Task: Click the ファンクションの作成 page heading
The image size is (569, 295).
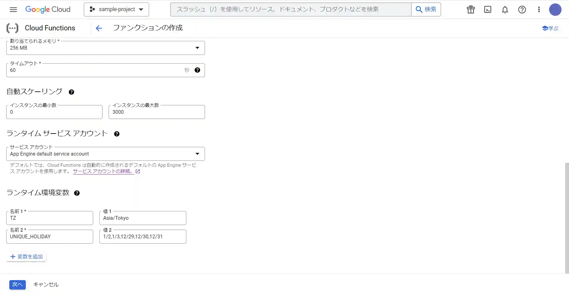Action: pyautogui.click(x=148, y=28)
